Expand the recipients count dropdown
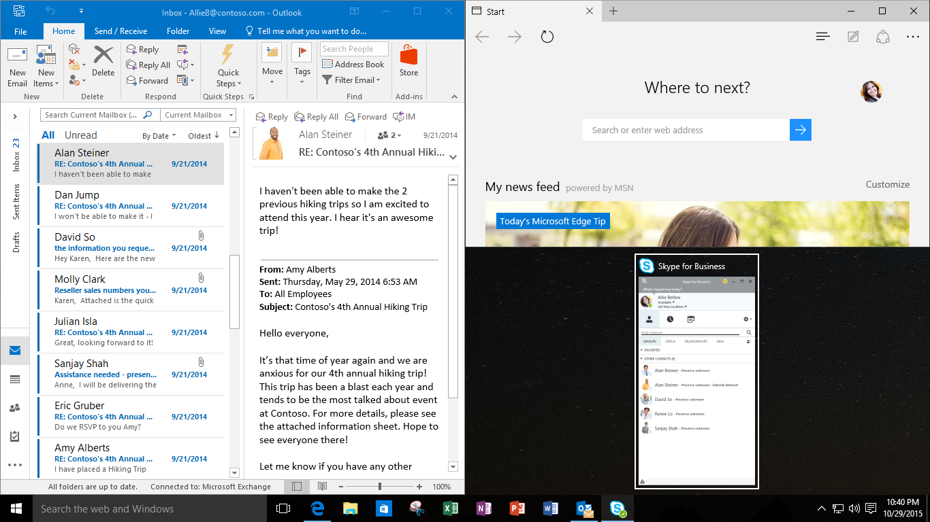Image resolution: width=930 pixels, height=522 pixels. pos(389,135)
